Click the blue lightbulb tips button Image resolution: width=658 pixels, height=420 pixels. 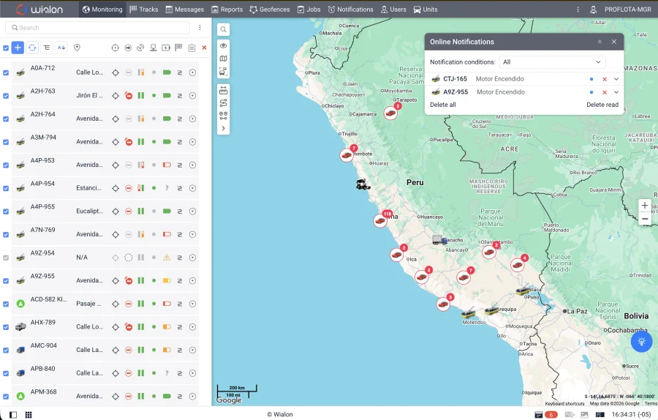coord(641,342)
